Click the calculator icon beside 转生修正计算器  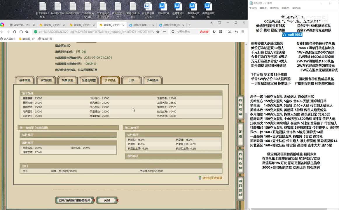tap(200, 178)
